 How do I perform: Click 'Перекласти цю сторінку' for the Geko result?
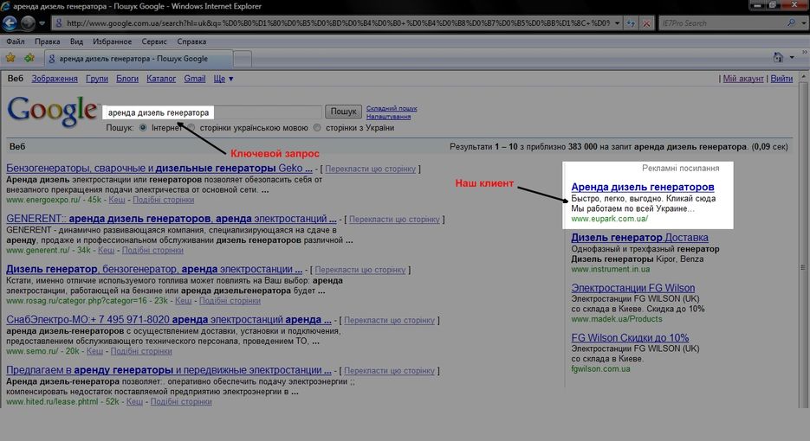(x=371, y=169)
